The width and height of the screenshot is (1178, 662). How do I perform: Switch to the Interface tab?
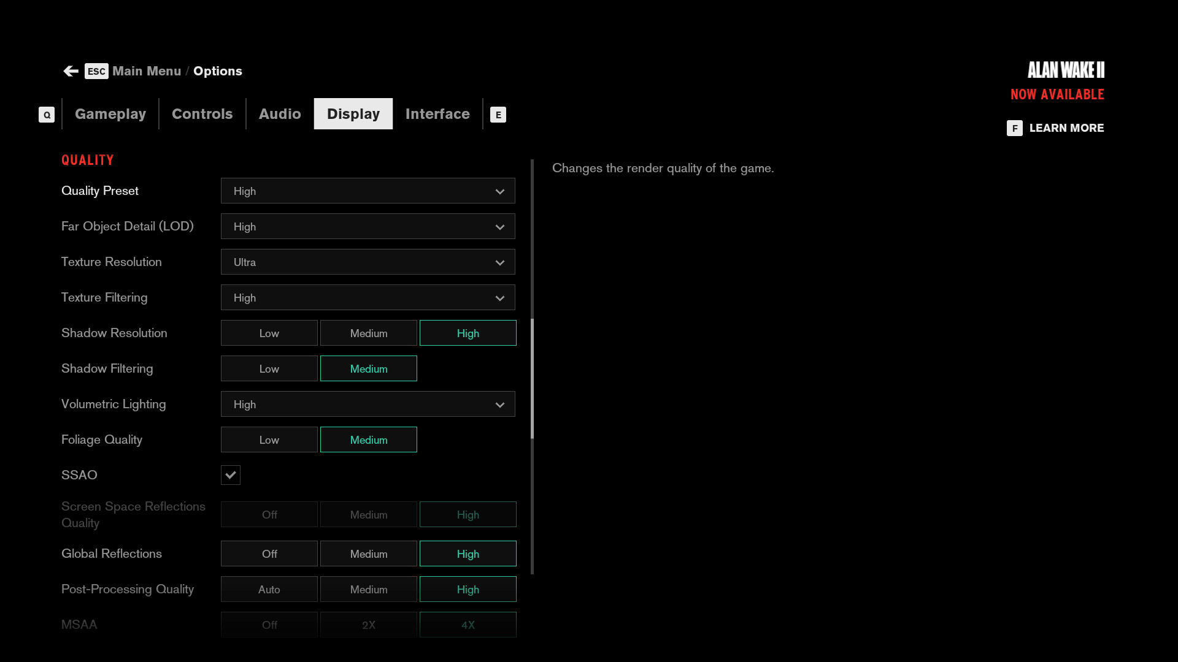[437, 114]
